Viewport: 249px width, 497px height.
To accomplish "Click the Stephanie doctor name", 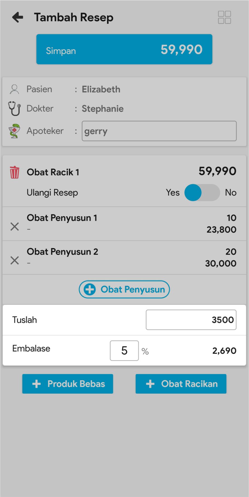I will (x=103, y=109).
